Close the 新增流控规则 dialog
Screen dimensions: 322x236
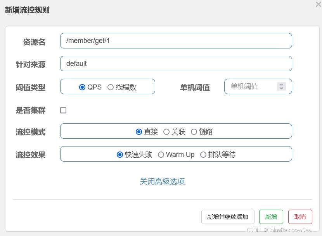click(319, 5)
